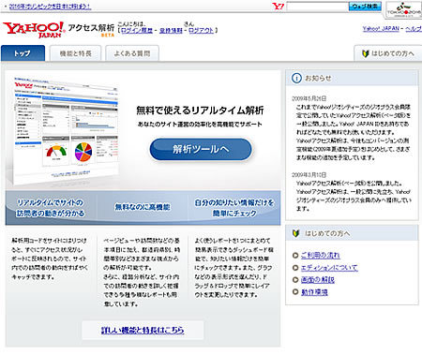Switch to the トップ tab

coord(23,53)
